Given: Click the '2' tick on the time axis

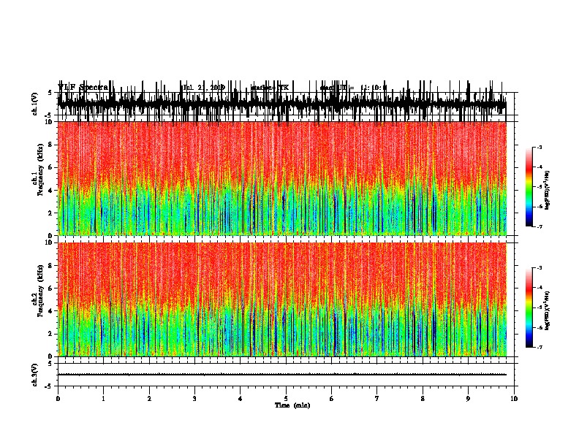Looking at the screenshot, I should [x=149, y=399].
